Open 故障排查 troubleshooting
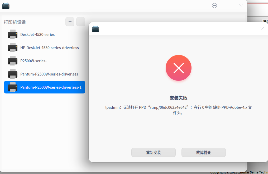The image size is (268, 174). coord(203,152)
